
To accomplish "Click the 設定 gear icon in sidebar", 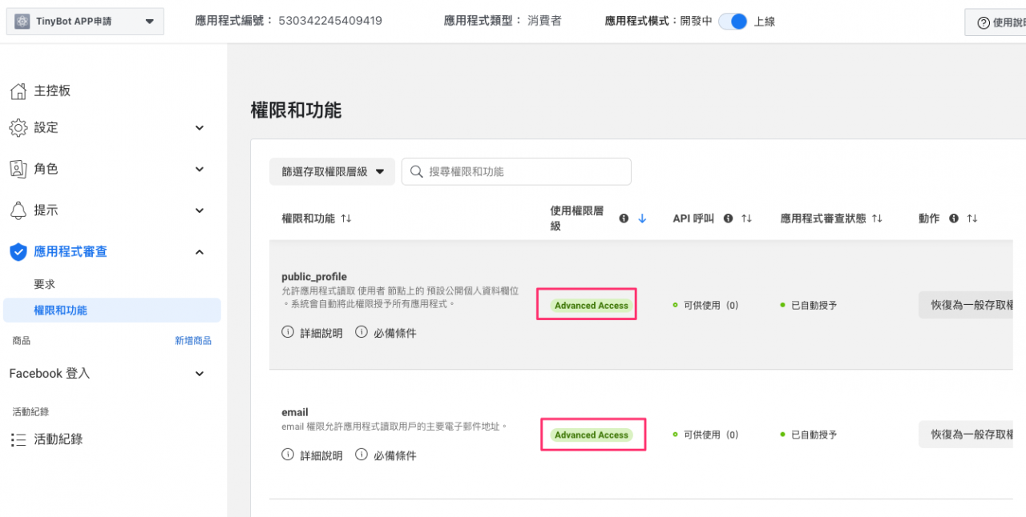I will point(18,128).
